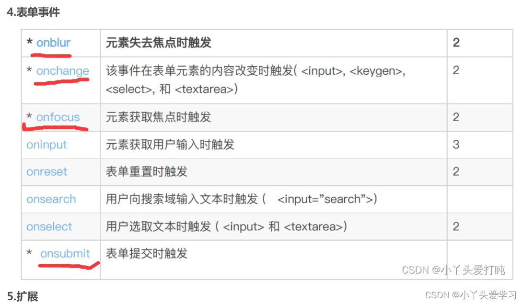The width and height of the screenshot is (523, 304).
Task: Open the onsearch event link
Action: click(x=51, y=199)
